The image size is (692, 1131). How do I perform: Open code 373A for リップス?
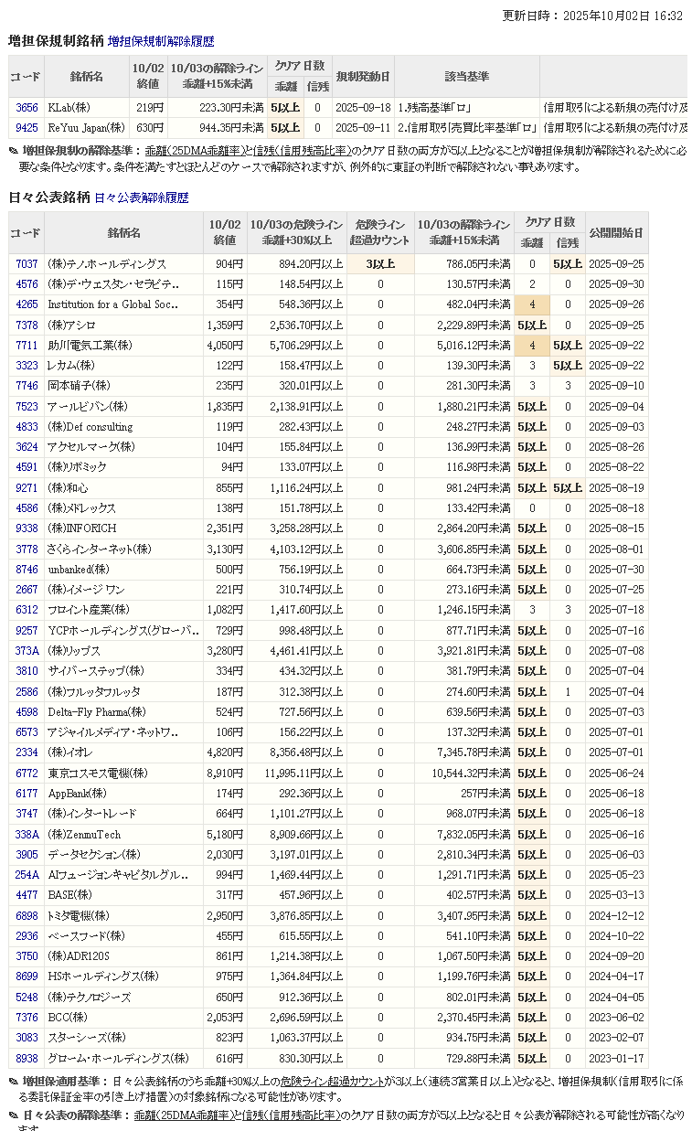(27, 651)
